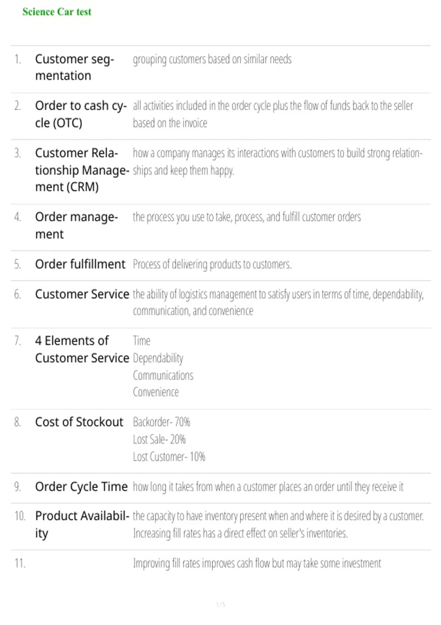Click the 'Order management' term

[x=76, y=225]
